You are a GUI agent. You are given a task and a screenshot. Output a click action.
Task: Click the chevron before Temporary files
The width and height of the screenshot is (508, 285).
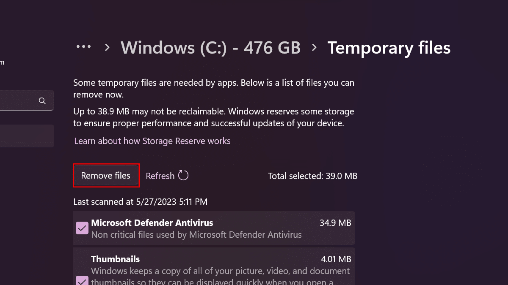pyautogui.click(x=314, y=48)
